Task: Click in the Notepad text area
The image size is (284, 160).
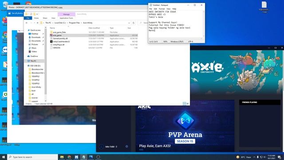Action: (x=175, y=24)
